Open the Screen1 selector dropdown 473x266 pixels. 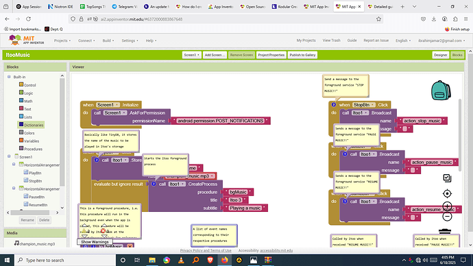[191, 55]
